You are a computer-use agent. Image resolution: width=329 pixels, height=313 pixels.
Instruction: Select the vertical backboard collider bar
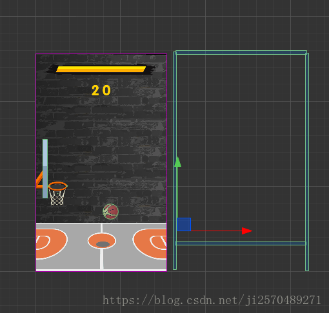pos(45,169)
